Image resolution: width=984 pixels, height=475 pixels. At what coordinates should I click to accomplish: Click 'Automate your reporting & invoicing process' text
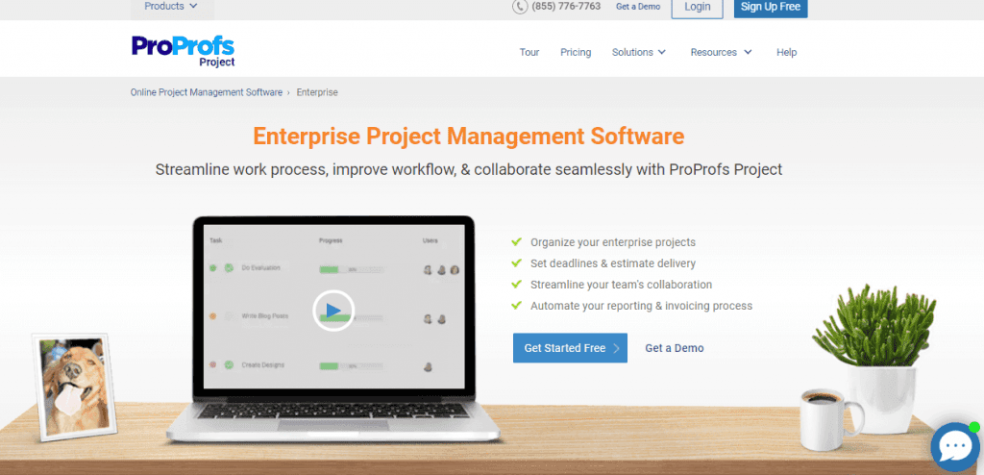(641, 306)
